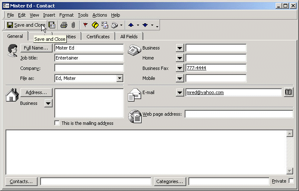Toggle the Private checkbox
The height and width of the screenshot is (191, 299).
click(291, 181)
